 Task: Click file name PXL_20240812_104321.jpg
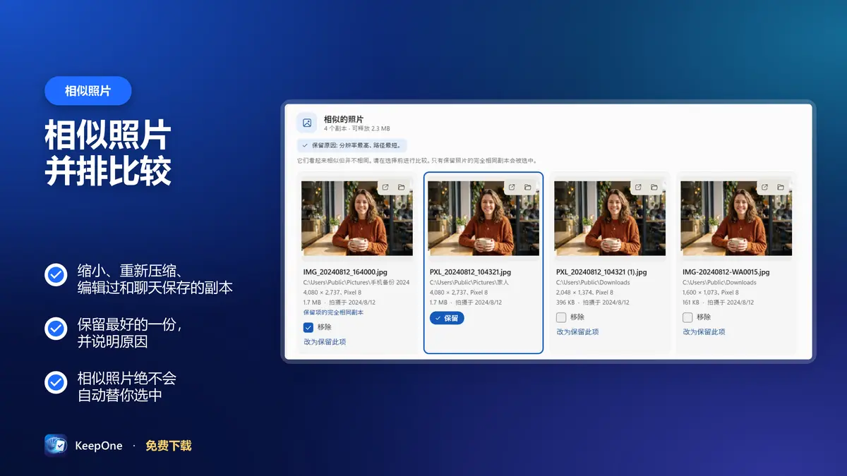(x=470, y=272)
